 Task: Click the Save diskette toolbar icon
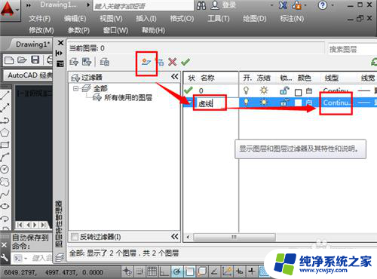35,60
